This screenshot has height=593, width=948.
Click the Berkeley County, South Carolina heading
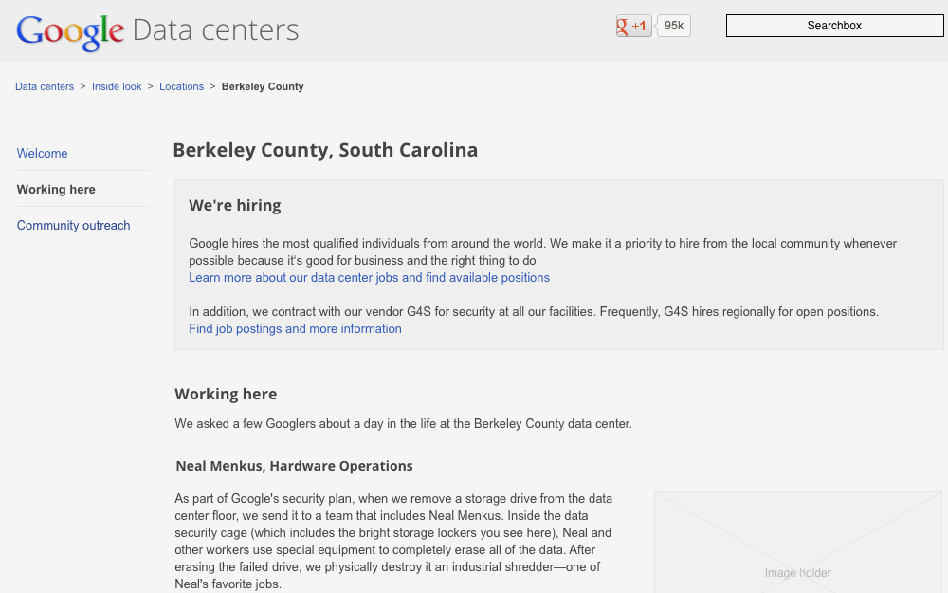(325, 150)
